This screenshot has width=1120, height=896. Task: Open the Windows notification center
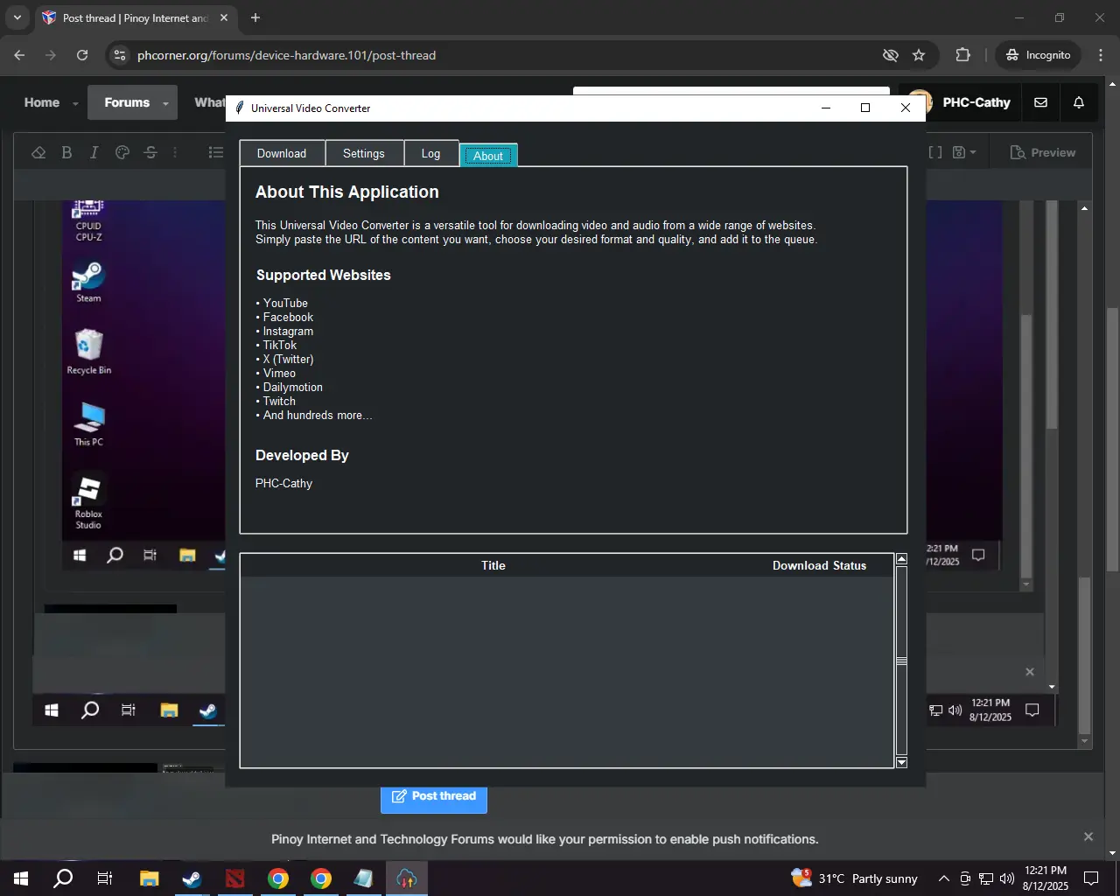(x=1091, y=878)
